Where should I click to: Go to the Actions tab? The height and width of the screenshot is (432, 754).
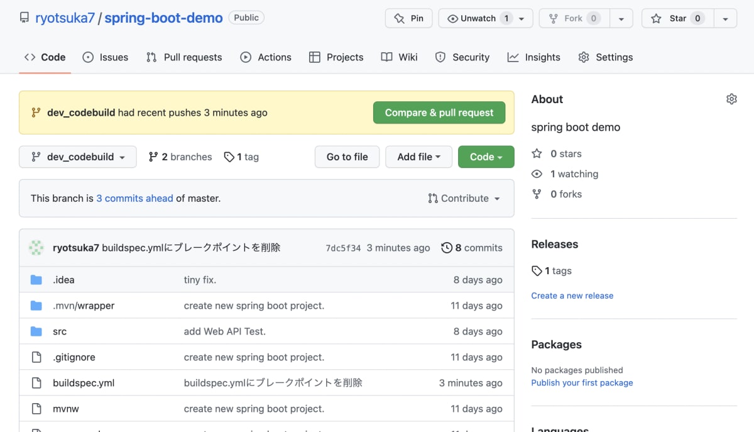point(266,57)
